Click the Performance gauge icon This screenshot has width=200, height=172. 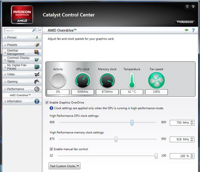pos(37,89)
